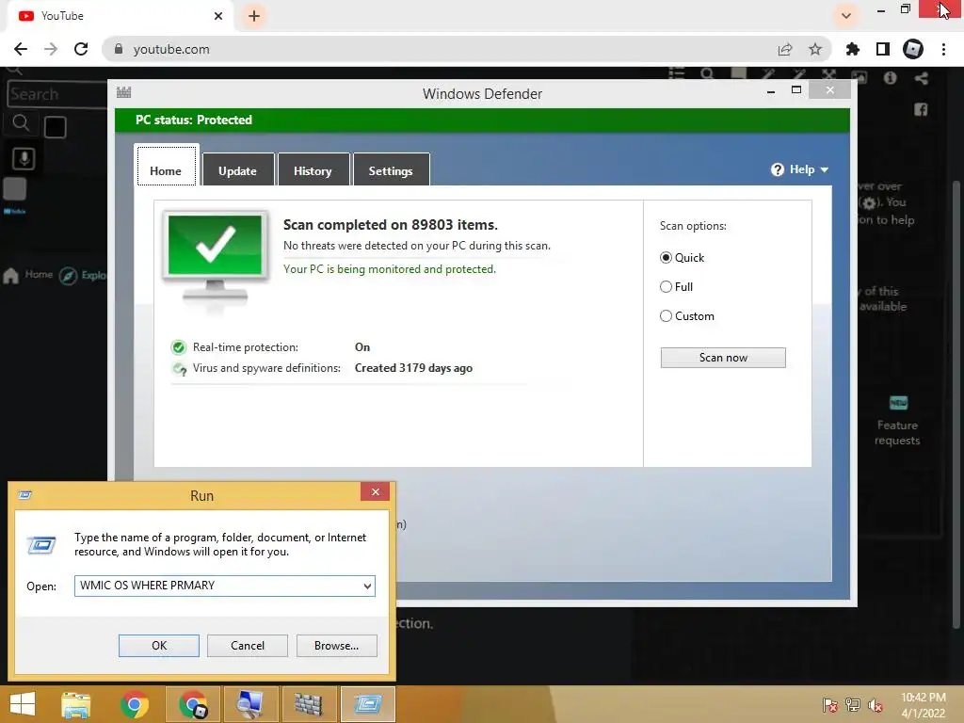The width and height of the screenshot is (964, 723).
Task: Open the History tab
Action: (313, 169)
